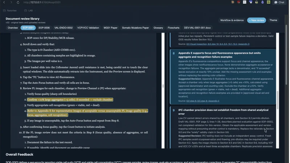Click the 'The Images per well value is 2.' line
290x163 pixels.
tap(45, 61)
